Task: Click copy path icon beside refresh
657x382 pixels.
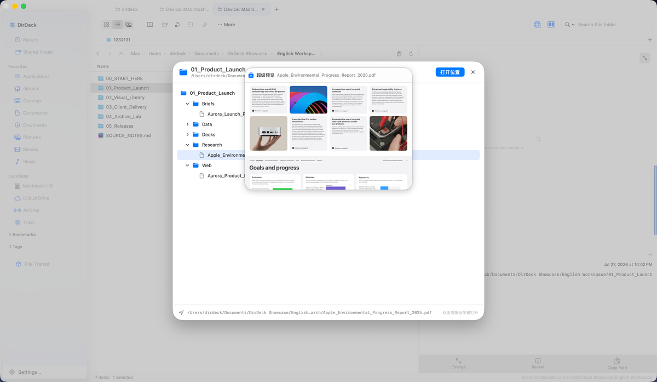Action: [399, 54]
